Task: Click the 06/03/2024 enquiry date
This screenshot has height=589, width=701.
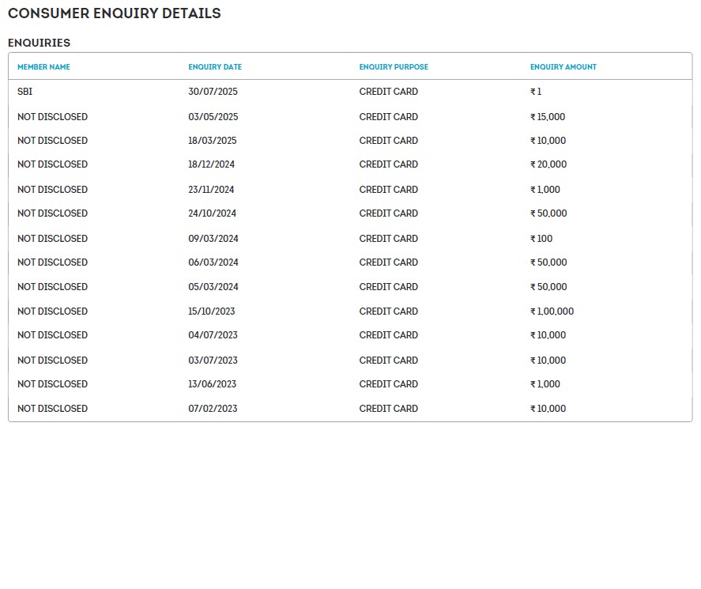Action: pos(213,262)
